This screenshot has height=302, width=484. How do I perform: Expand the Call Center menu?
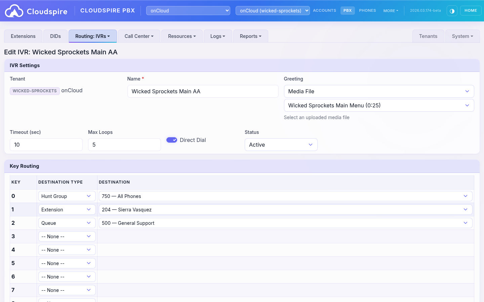139,36
